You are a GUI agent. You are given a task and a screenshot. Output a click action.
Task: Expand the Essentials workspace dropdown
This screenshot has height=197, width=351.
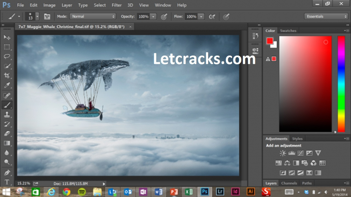coord(326,16)
